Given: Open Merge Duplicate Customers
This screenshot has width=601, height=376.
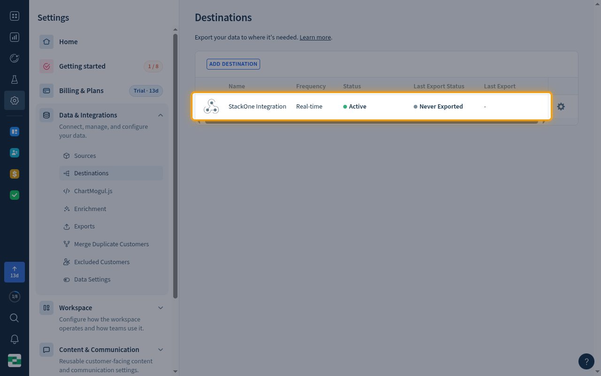Looking at the screenshot, I should pyautogui.click(x=111, y=244).
